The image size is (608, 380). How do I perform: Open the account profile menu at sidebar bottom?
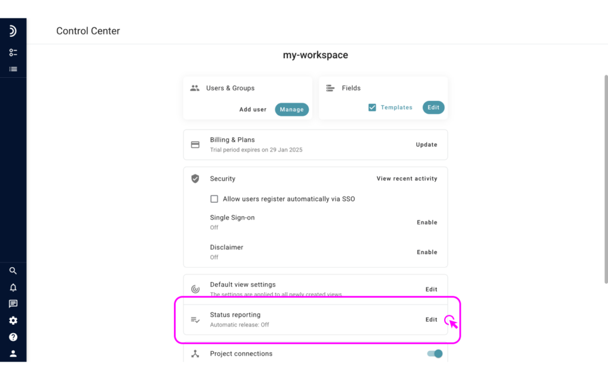[x=13, y=353]
